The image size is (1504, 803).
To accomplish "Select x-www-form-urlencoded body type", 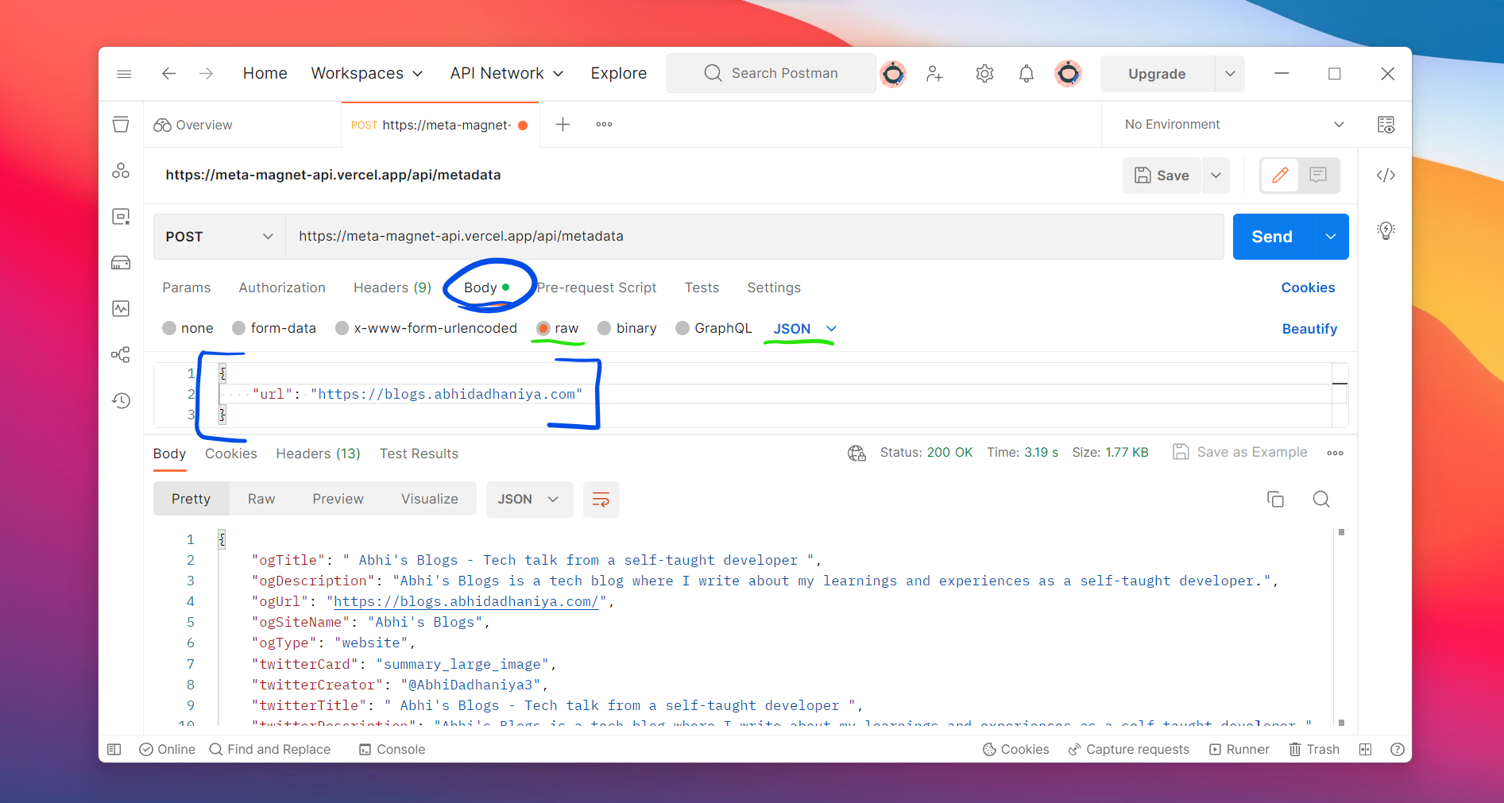I will click(426, 329).
